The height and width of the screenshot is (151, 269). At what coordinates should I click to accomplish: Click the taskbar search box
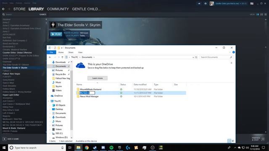pyautogui.click(x=37, y=148)
